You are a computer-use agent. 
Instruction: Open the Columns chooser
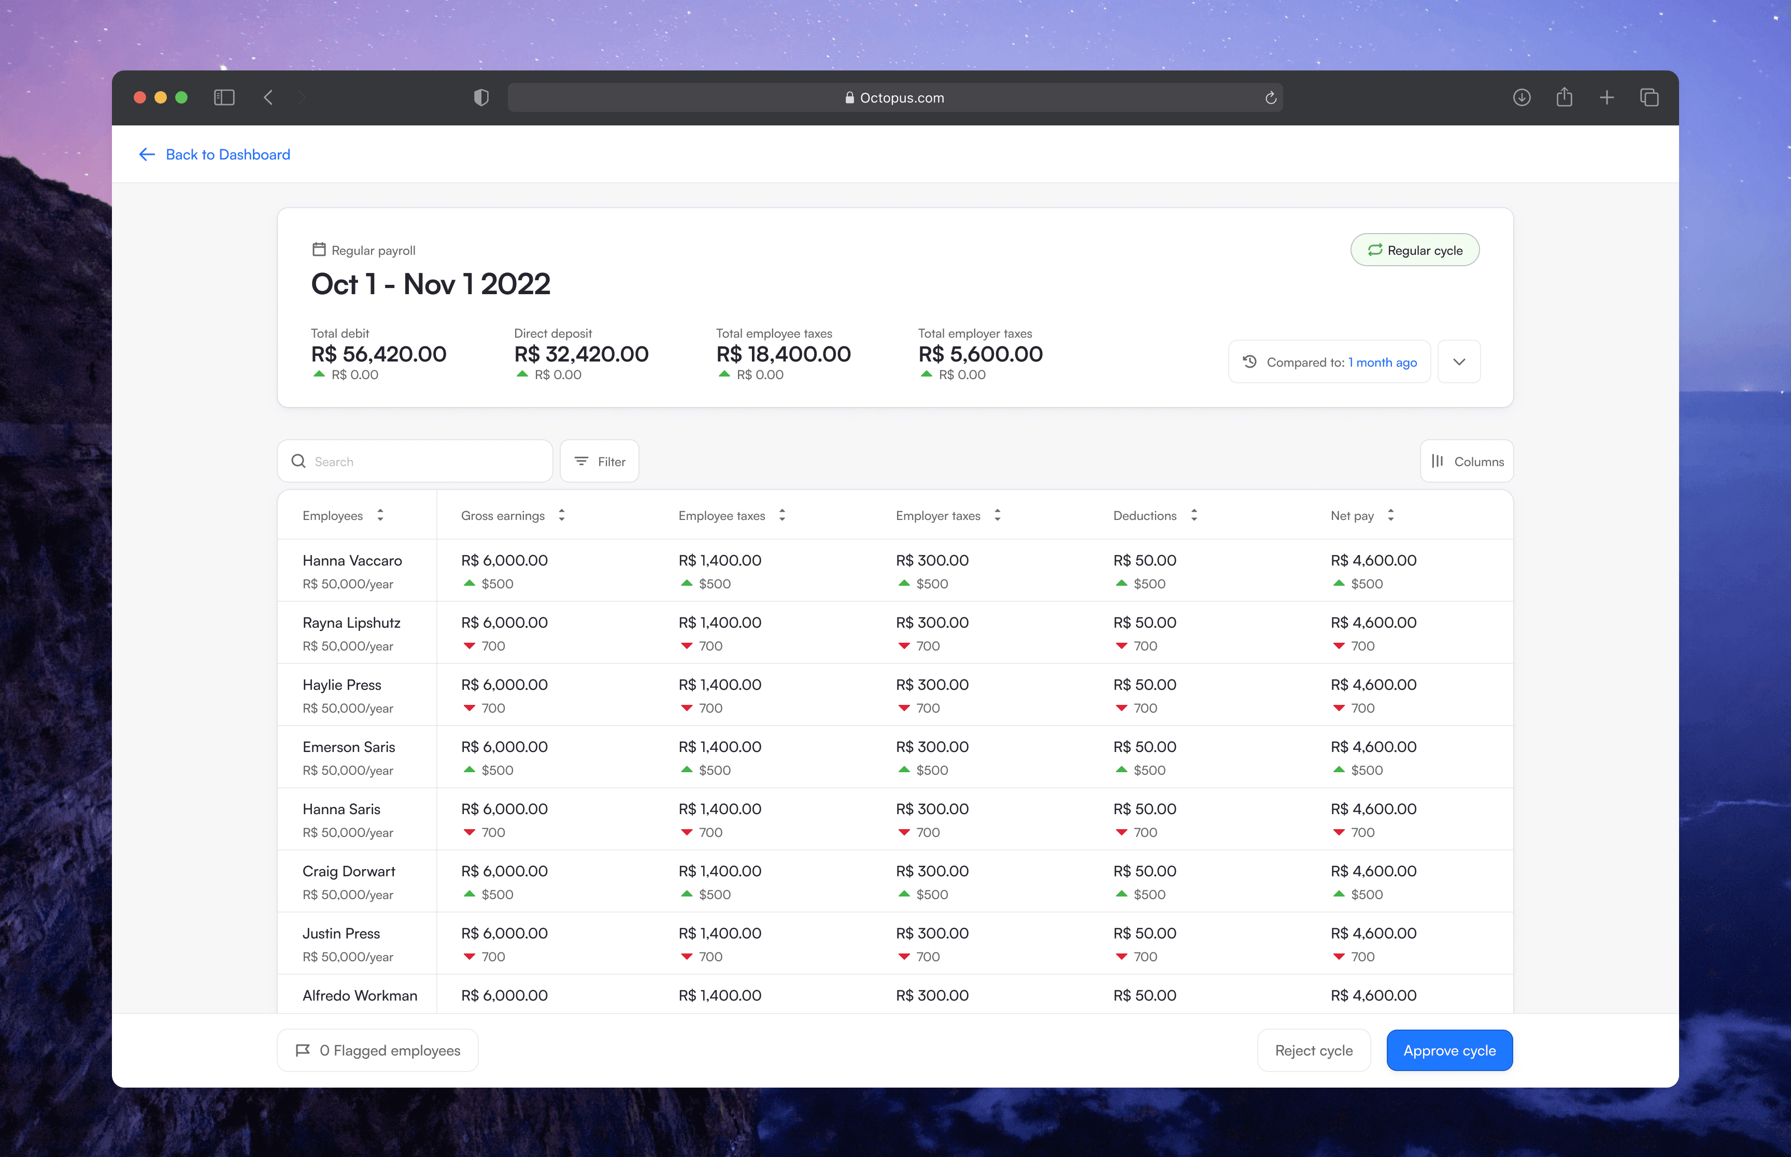point(1466,461)
